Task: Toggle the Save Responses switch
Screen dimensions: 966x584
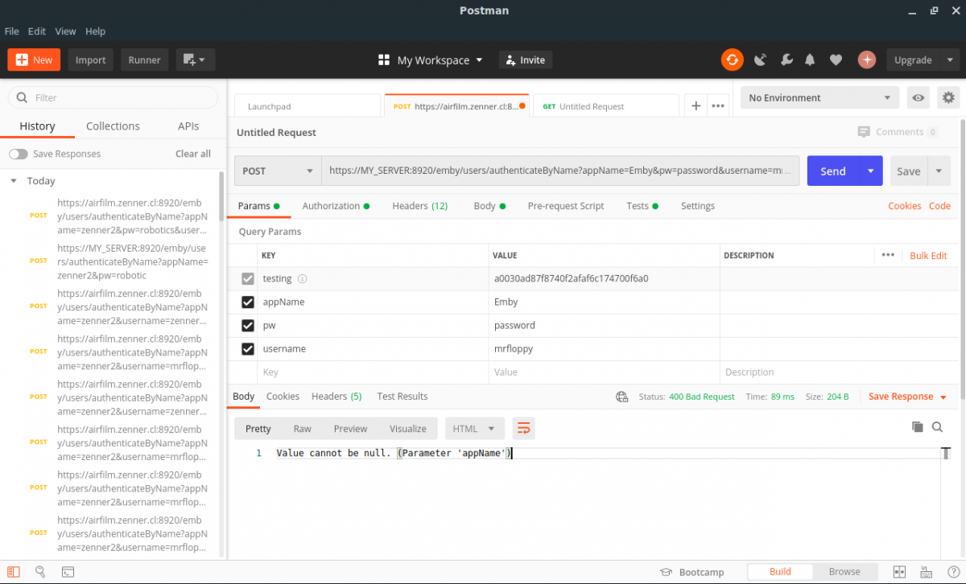Action: 18,154
